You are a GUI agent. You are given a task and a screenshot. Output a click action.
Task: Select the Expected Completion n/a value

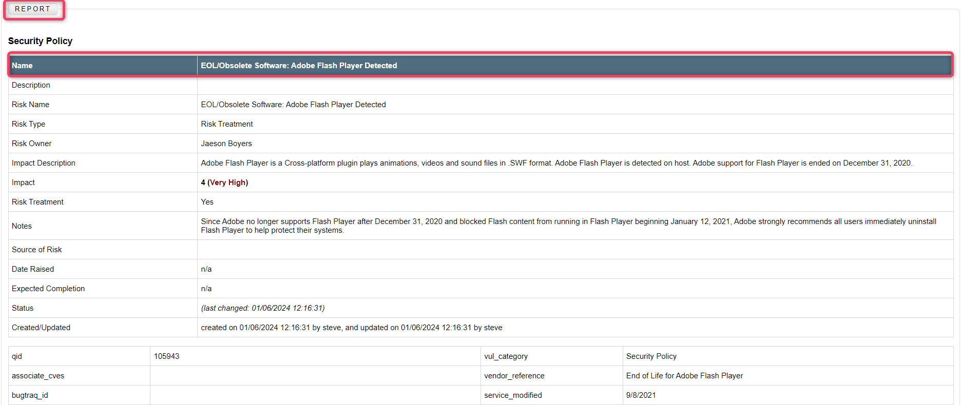point(206,289)
